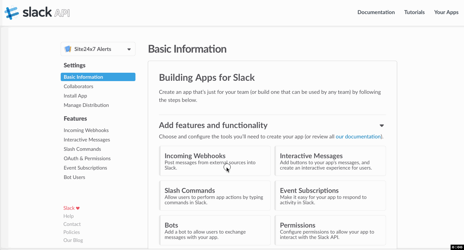
Task: Choose the Incoming Webhooks feature card
Action: (x=215, y=161)
